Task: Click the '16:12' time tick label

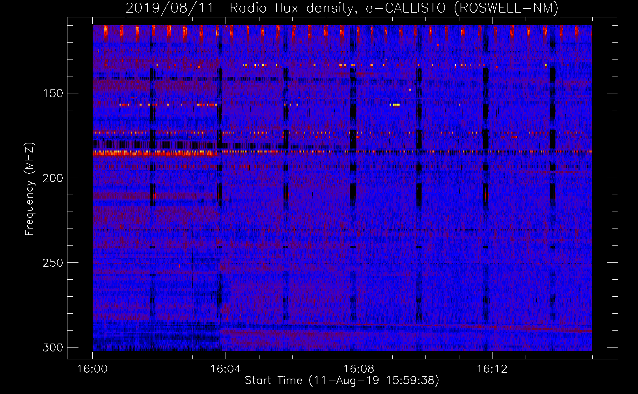Action: click(492, 369)
